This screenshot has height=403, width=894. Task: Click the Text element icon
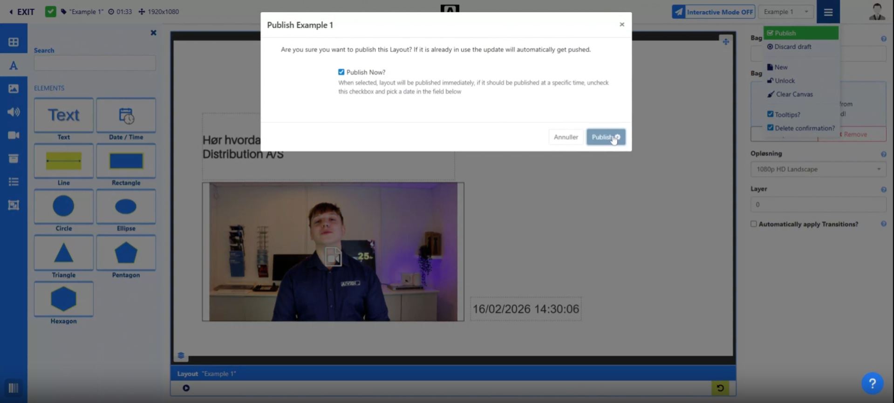pos(63,115)
